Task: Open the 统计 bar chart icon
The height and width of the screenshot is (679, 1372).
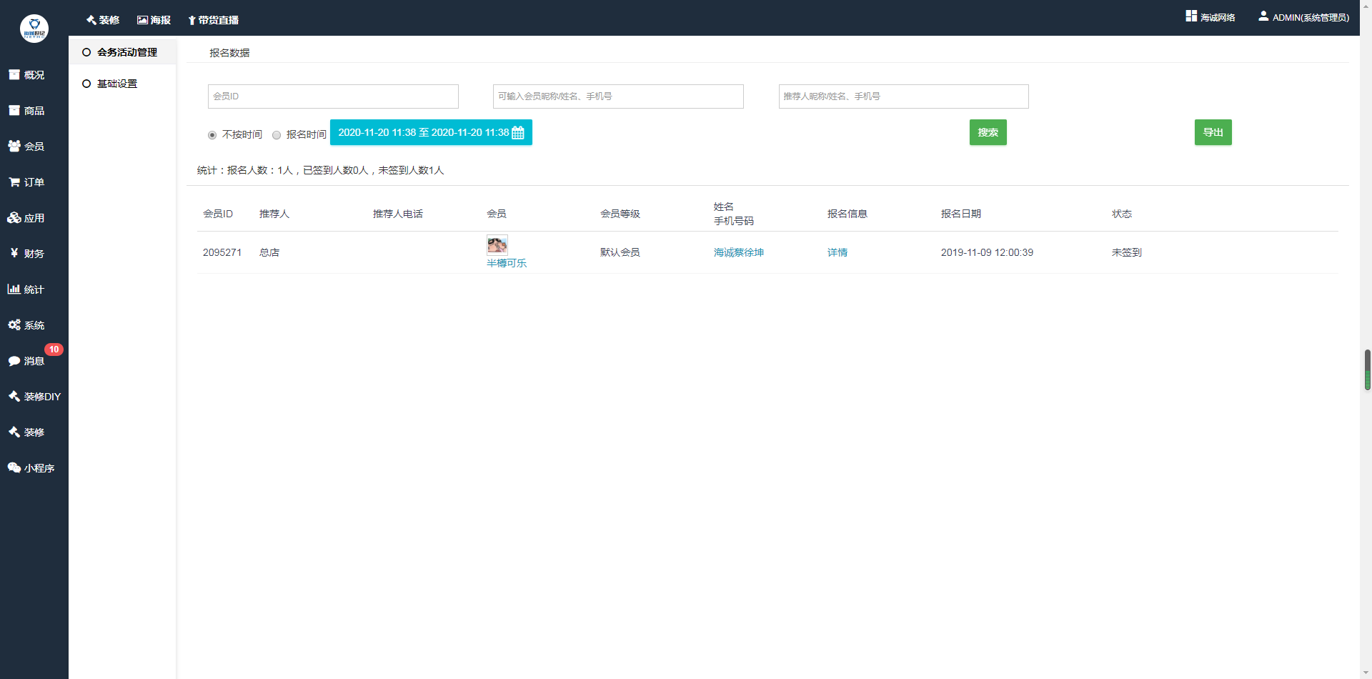Action: [14, 289]
